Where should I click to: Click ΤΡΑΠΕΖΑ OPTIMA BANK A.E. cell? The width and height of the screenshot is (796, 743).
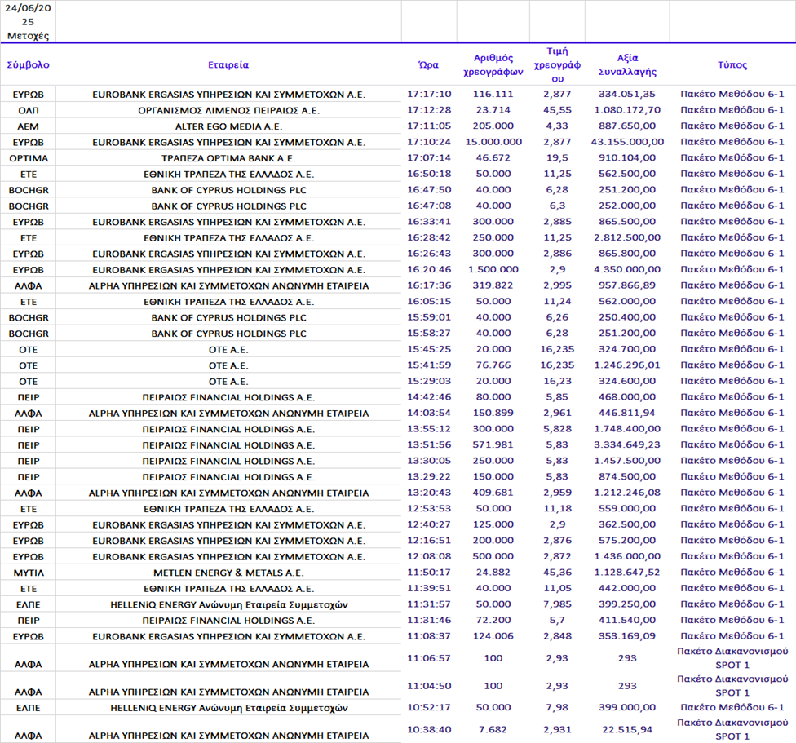228,158
